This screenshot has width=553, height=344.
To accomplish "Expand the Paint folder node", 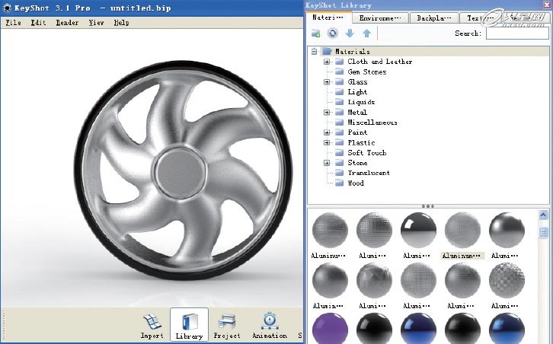I will tap(327, 132).
